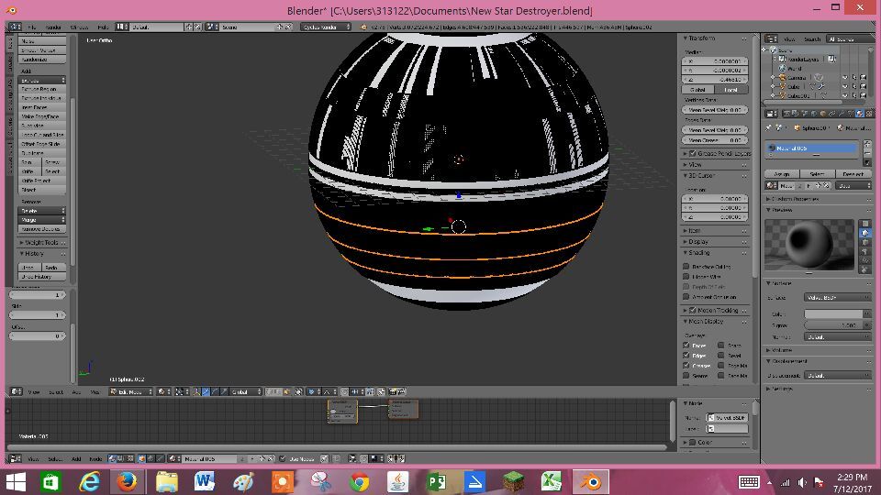Click the Knife Project button

click(42, 181)
